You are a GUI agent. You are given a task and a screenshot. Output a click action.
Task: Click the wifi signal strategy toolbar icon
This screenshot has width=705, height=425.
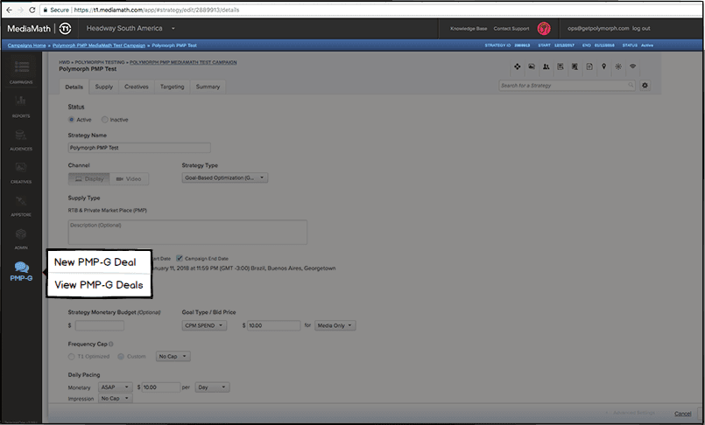(632, 66)
